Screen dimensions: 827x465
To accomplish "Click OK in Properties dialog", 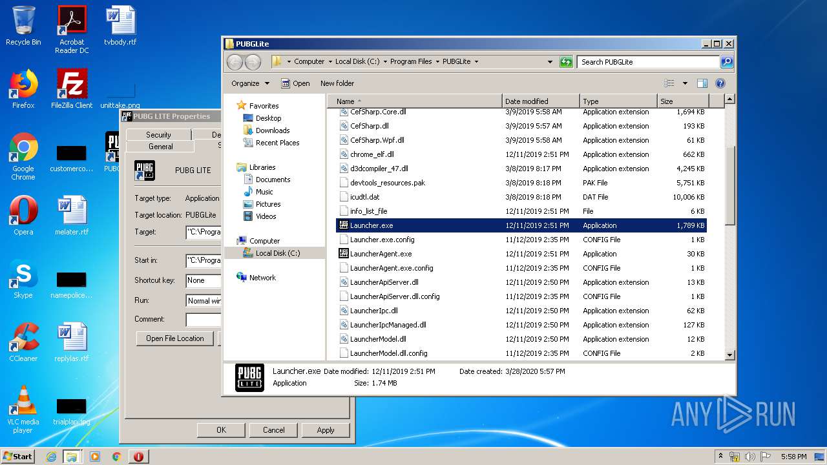I will click(x=221, y=430).
